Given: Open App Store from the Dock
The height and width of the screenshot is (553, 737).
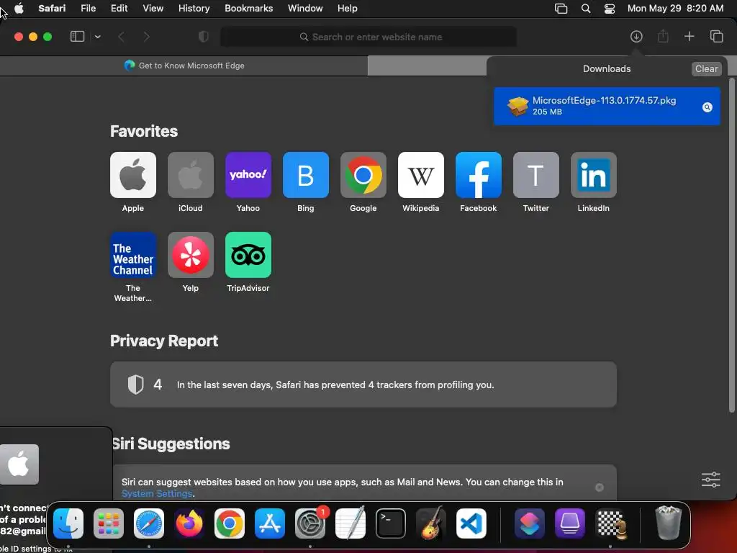Looking at the screenshot, I should [x=270, y=523].
